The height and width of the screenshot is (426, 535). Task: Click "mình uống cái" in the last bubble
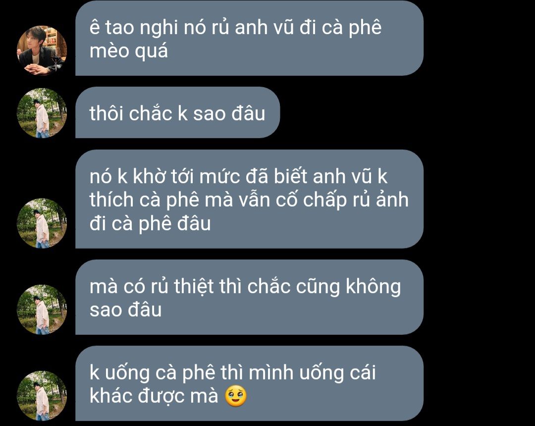click(x=312, y=373)
